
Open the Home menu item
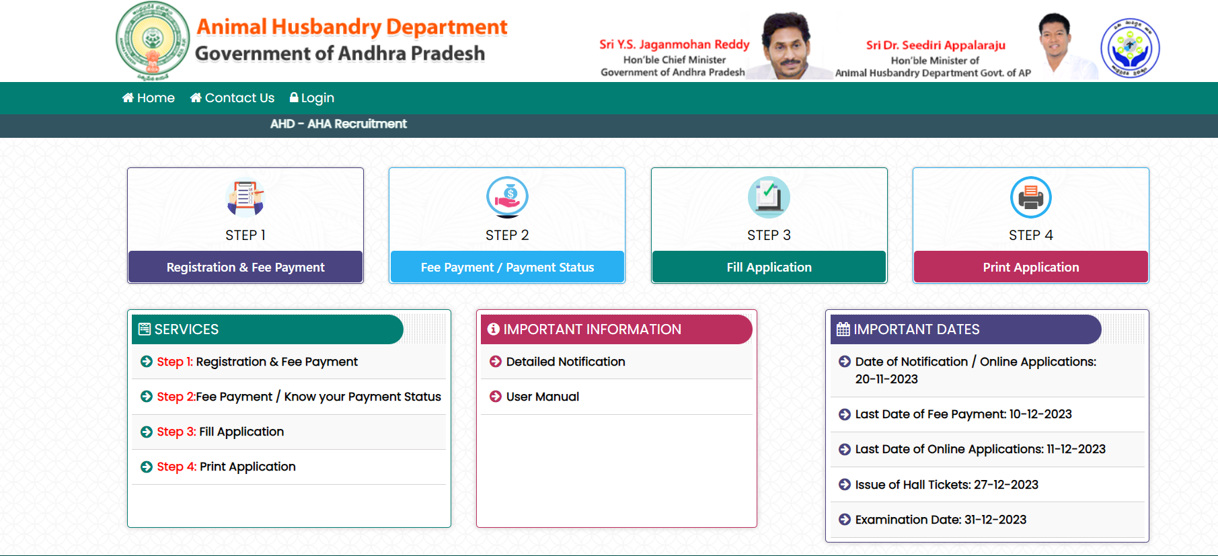[x=149, y=97]
